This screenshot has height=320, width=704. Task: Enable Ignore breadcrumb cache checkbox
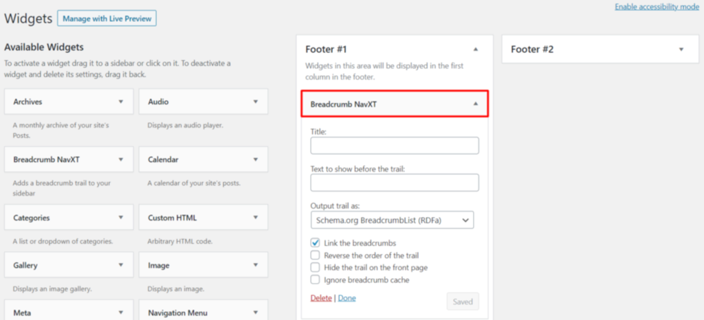pos(316,280)
